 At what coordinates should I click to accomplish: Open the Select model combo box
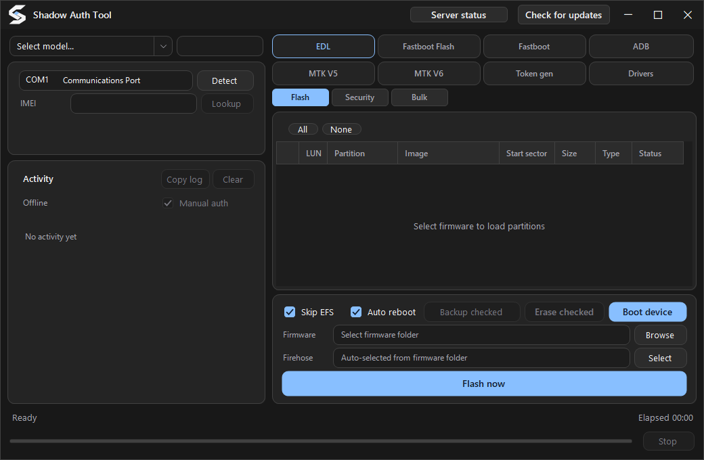pyautogui.click(x=91, y=46)
